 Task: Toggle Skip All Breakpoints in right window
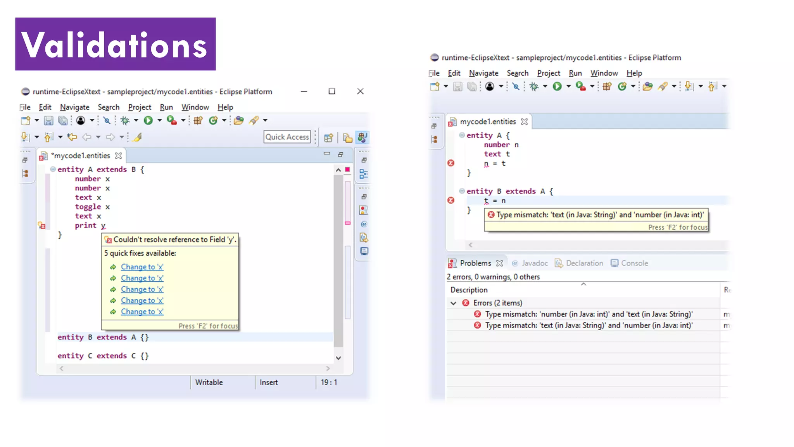point(516,86)
